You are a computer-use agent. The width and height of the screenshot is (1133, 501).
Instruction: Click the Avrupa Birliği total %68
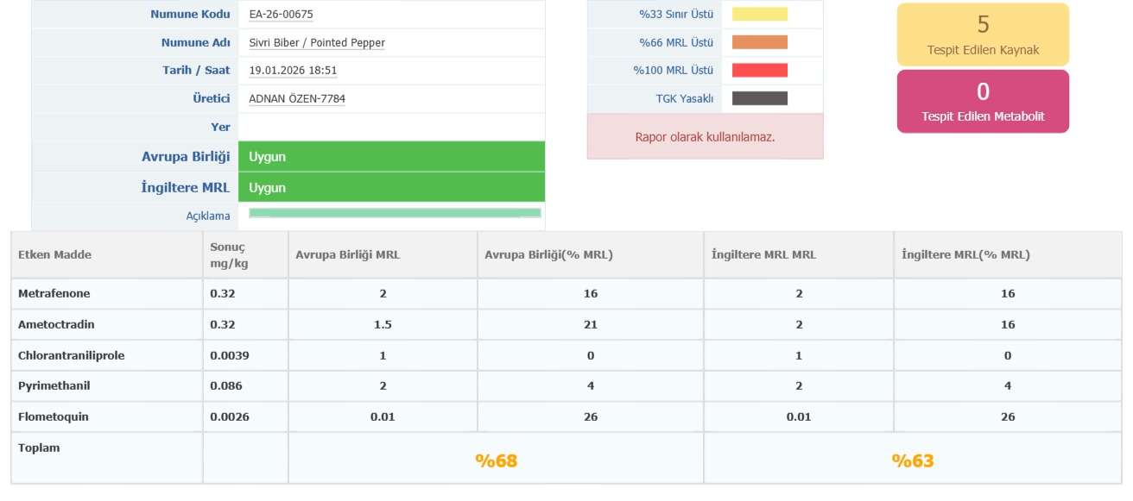coord(496,460)
